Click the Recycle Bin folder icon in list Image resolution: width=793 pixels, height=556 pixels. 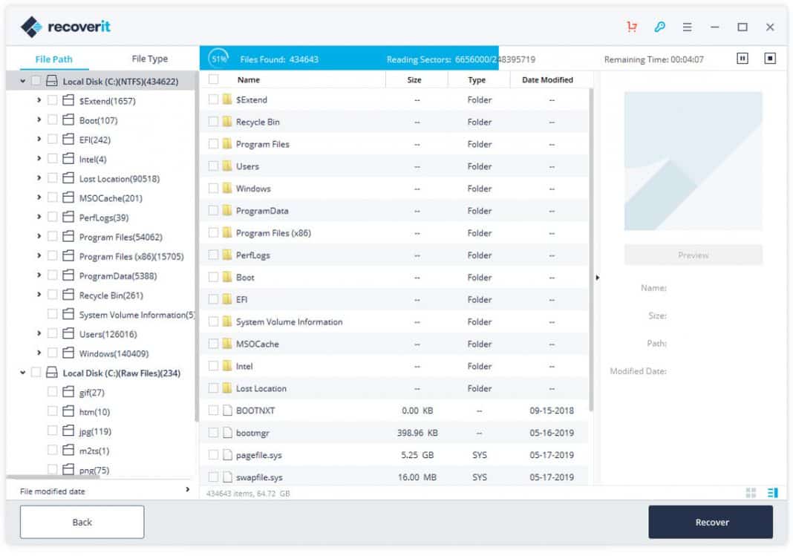[227, 121]
